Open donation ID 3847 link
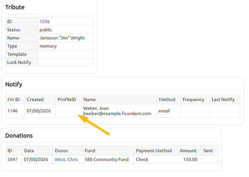Viewport: 249px width, 177px height. coord(12,159)
